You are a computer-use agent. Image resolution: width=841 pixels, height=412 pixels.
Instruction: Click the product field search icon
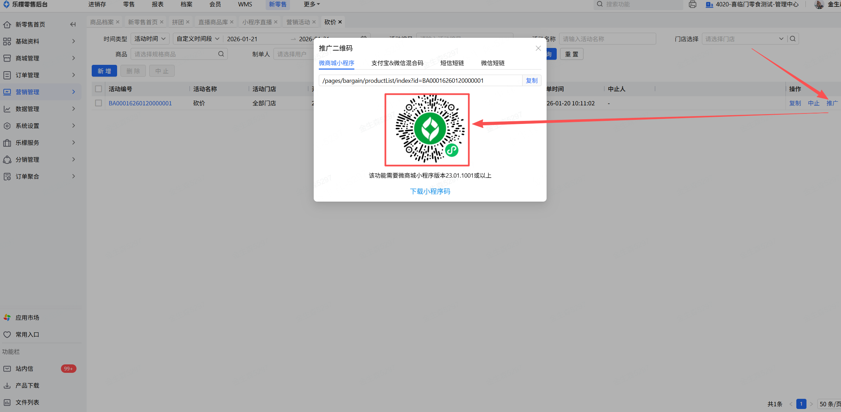pyautogui.click(x=221, y=54)
